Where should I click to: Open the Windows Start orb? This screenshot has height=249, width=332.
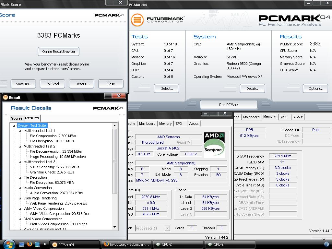pyautogui.click(x=9, y=245)
